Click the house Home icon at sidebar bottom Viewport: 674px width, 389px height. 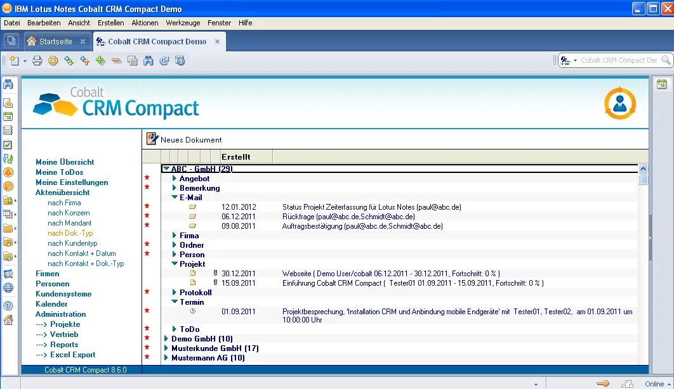8,320
